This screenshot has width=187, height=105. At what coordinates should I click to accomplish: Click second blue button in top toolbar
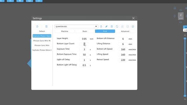click(x=11, y=1)
